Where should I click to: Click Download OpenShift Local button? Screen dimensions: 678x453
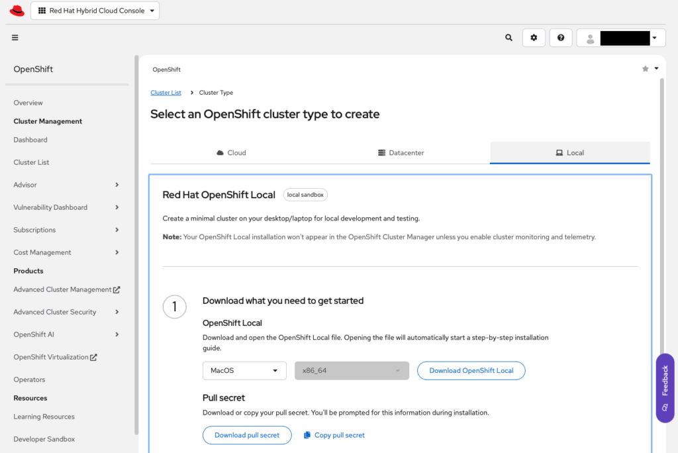[471, 371]
